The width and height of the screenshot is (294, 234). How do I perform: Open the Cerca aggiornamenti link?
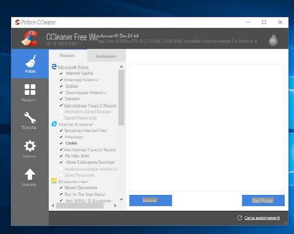pyautogui.click(x=262, y=218)
